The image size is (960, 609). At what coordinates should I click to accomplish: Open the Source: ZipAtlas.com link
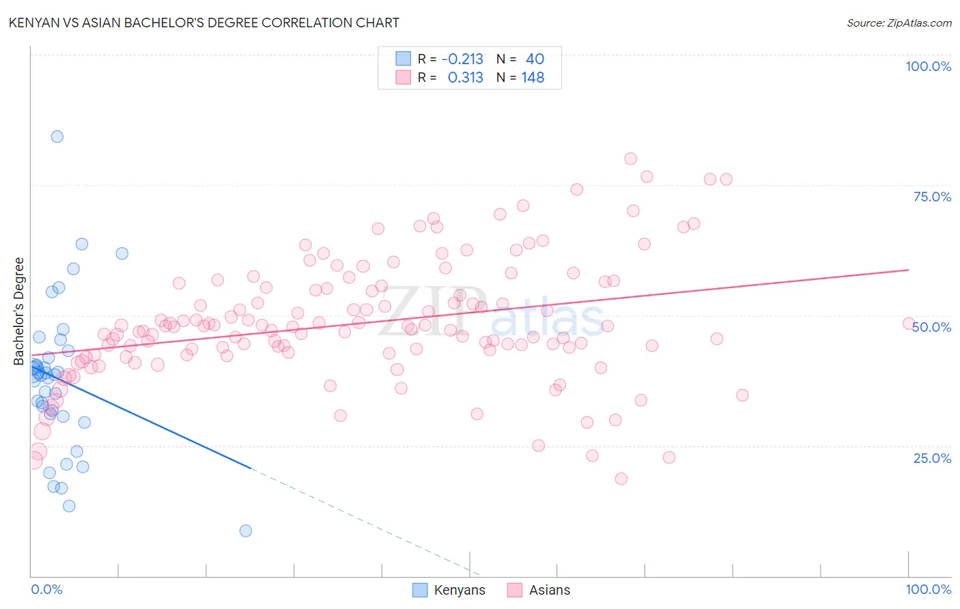point(899,23)
